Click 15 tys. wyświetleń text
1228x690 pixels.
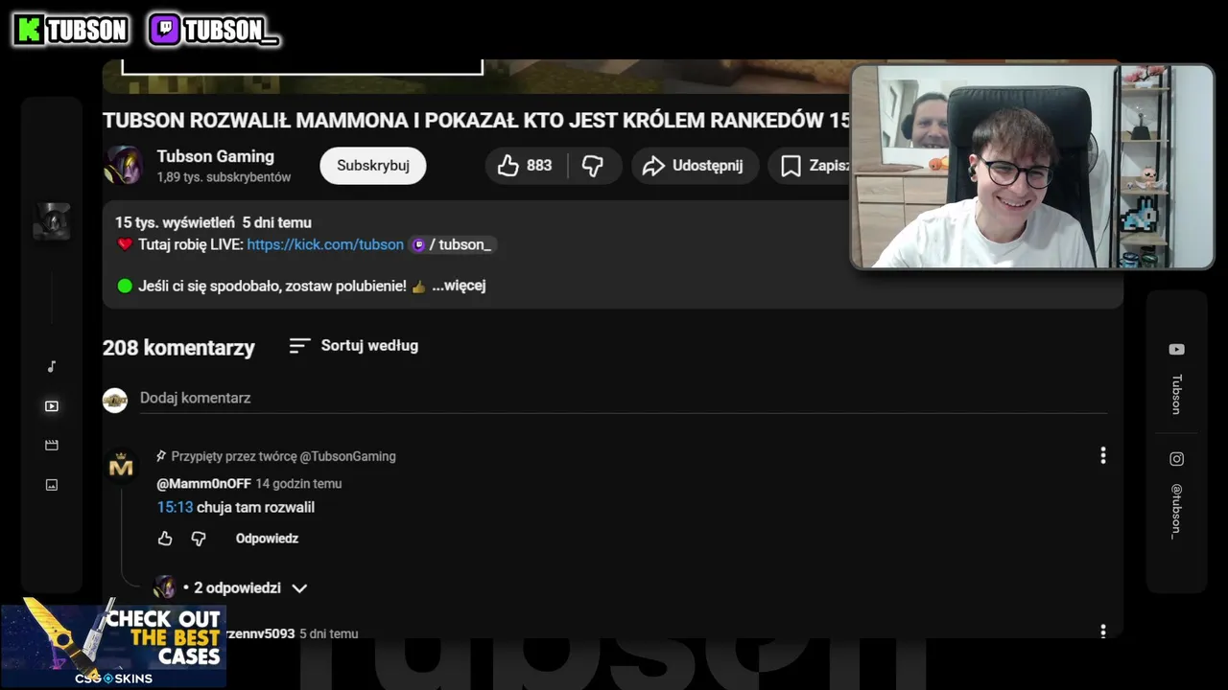[176, 222]
